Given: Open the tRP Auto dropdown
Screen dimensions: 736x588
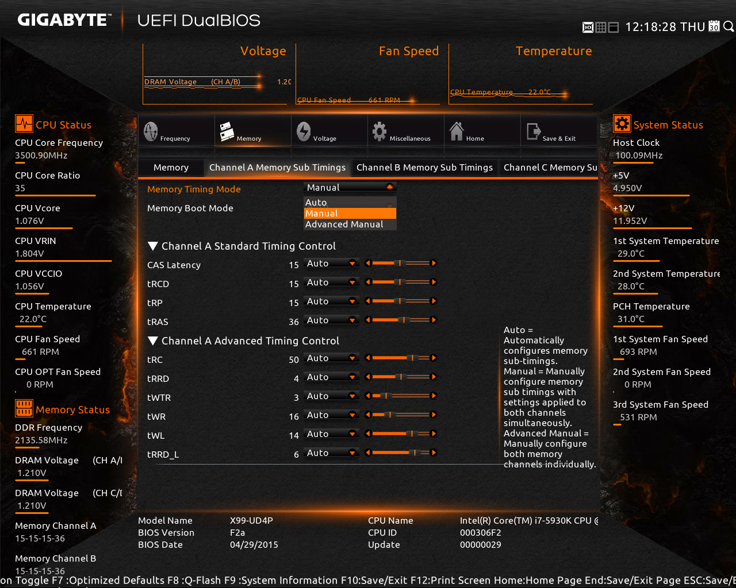Looking at the screenshot, I should [x=331, y=301].
